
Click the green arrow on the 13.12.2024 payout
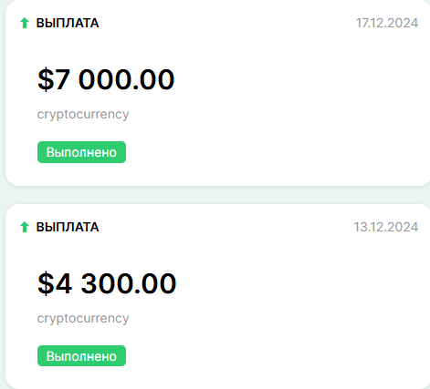[x=25, y=227]
